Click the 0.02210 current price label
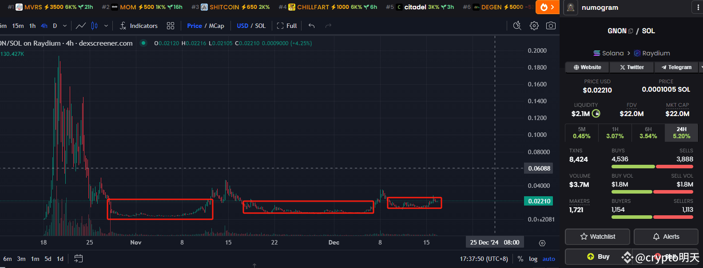 tap(539, 201)
